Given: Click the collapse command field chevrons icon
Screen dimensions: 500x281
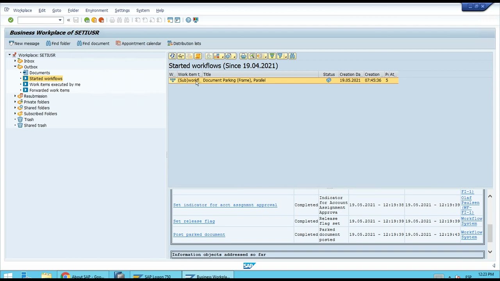Looking at the screenshot, I should click(68, 20).
